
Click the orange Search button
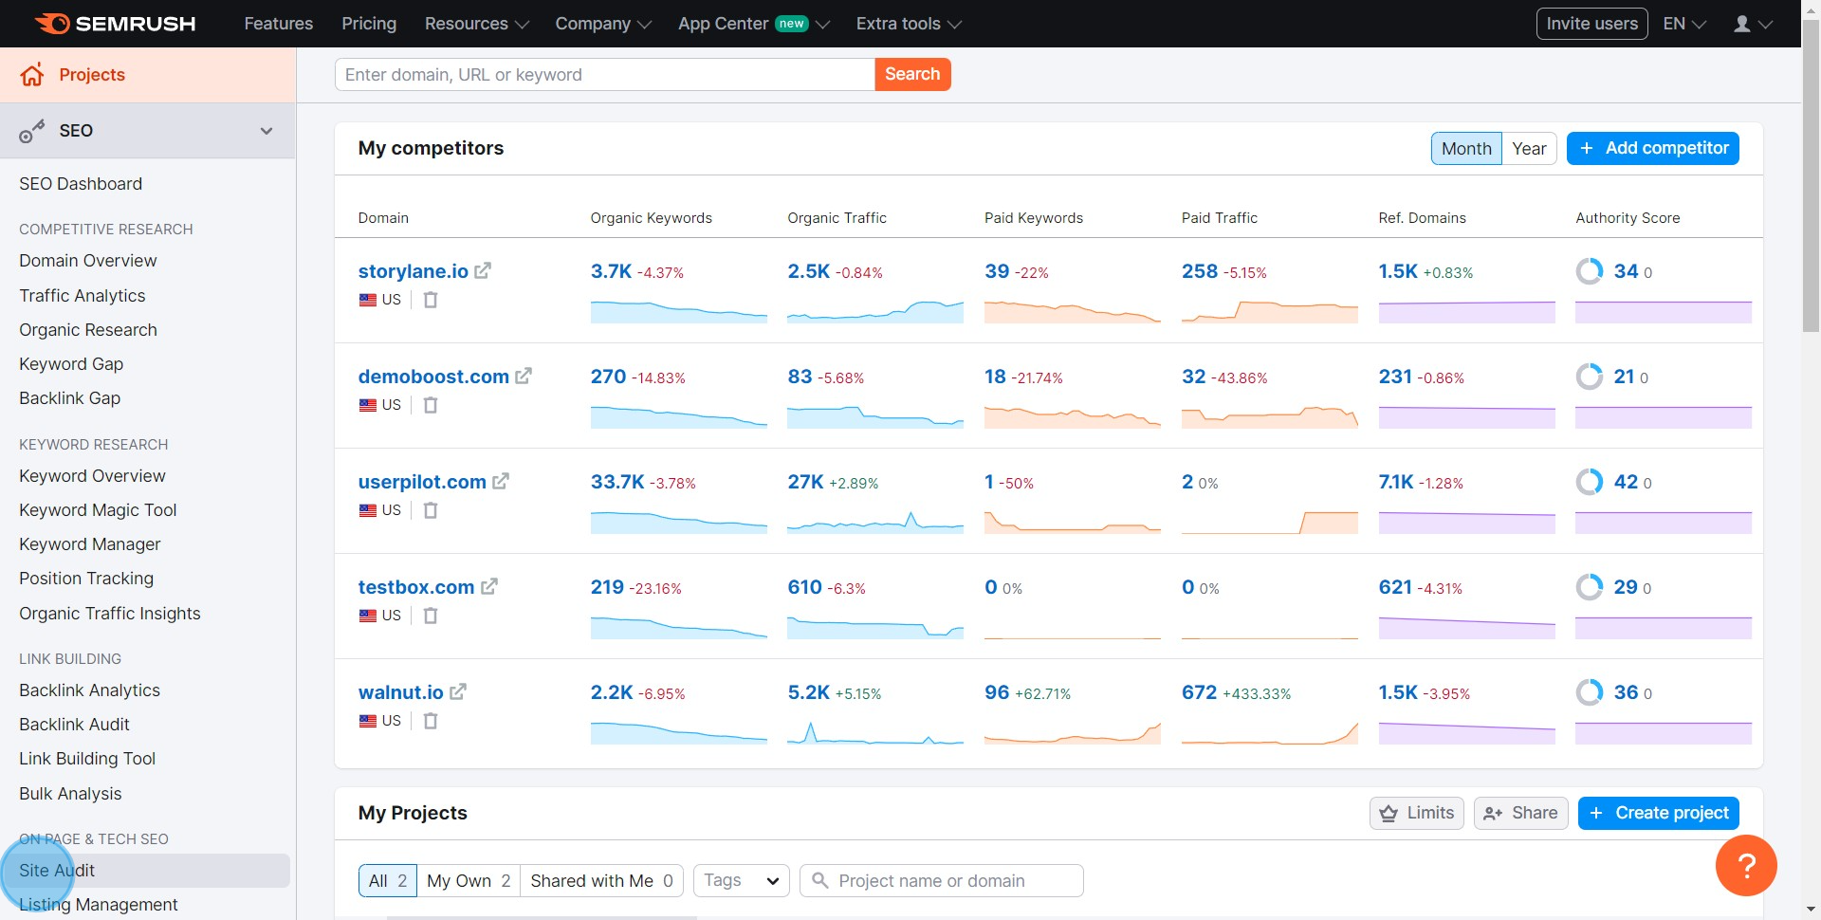912,74
